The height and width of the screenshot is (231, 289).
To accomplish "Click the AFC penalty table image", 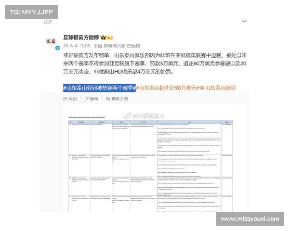I will click(x=155, y=158).
